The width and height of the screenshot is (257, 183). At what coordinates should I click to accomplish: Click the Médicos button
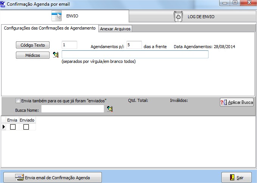click(33, 55)
